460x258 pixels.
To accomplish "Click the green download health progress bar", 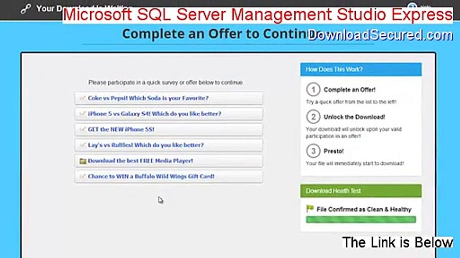I will 361,219.
